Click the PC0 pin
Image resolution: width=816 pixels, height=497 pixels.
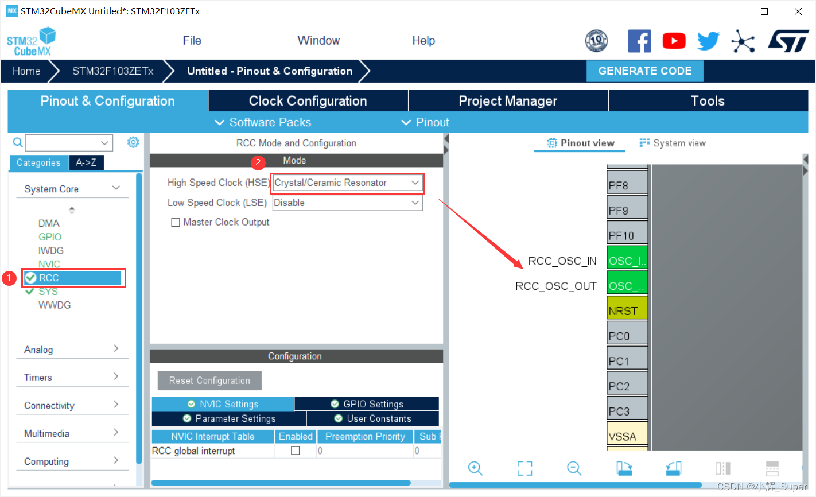point(627,333)
